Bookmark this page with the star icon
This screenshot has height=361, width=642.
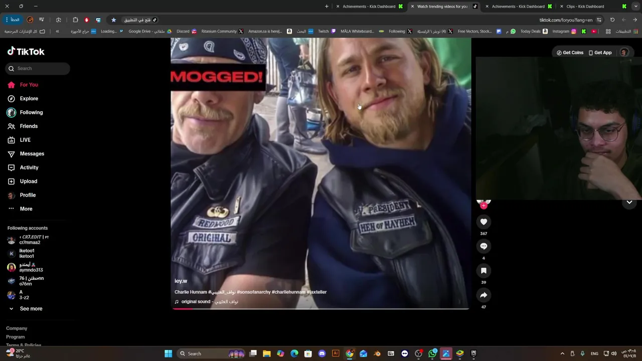pyautogui.click(x=113, y=20)
